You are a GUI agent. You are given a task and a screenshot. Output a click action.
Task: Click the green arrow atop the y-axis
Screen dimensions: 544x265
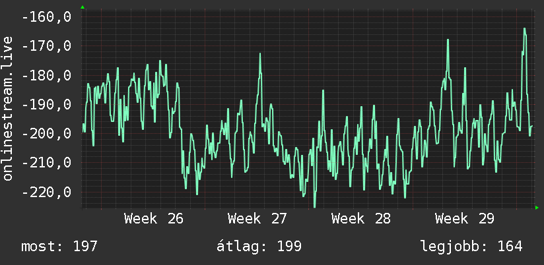pyautogui.click(x=83, y=7)
